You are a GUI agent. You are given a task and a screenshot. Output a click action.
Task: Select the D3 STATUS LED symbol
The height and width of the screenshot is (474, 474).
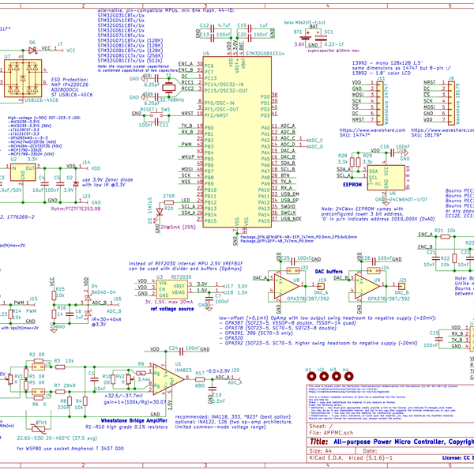pyautogui.click(x=160, y=212)
